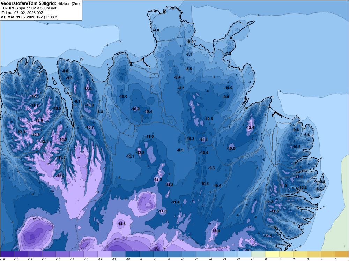
Task: Click the 'IT: Lau. 07. 02. 2026 00Z' line
Action: (22, 13)
